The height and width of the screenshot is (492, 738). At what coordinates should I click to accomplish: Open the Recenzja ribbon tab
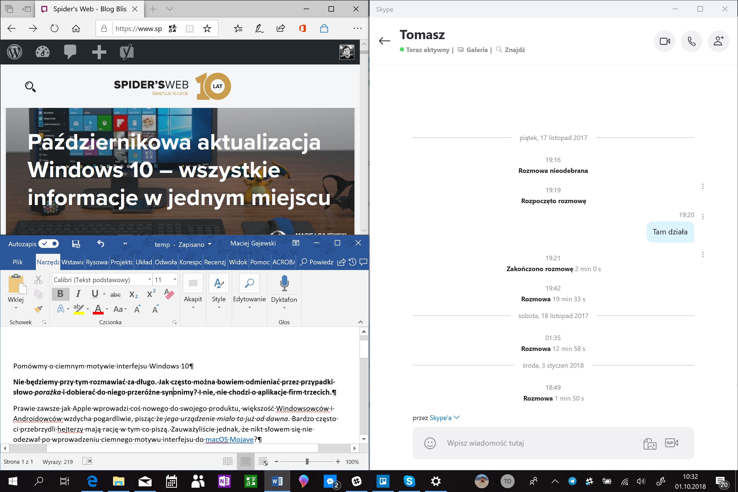click(x=215, y=262)
